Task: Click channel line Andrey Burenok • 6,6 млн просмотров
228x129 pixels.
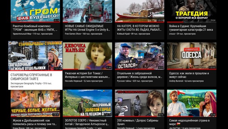Action: (186, 81)
